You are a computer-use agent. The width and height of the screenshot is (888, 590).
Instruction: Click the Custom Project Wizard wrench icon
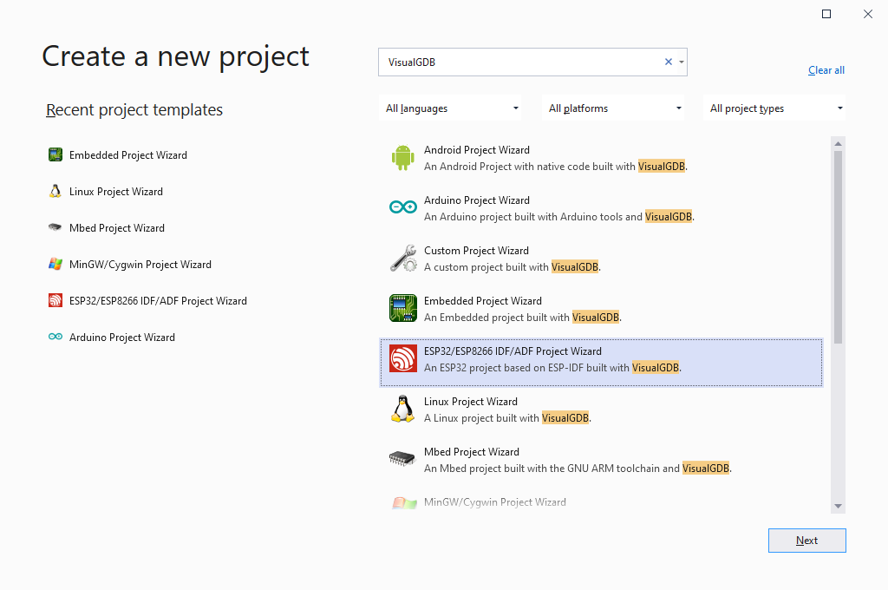tap(402, 258)
